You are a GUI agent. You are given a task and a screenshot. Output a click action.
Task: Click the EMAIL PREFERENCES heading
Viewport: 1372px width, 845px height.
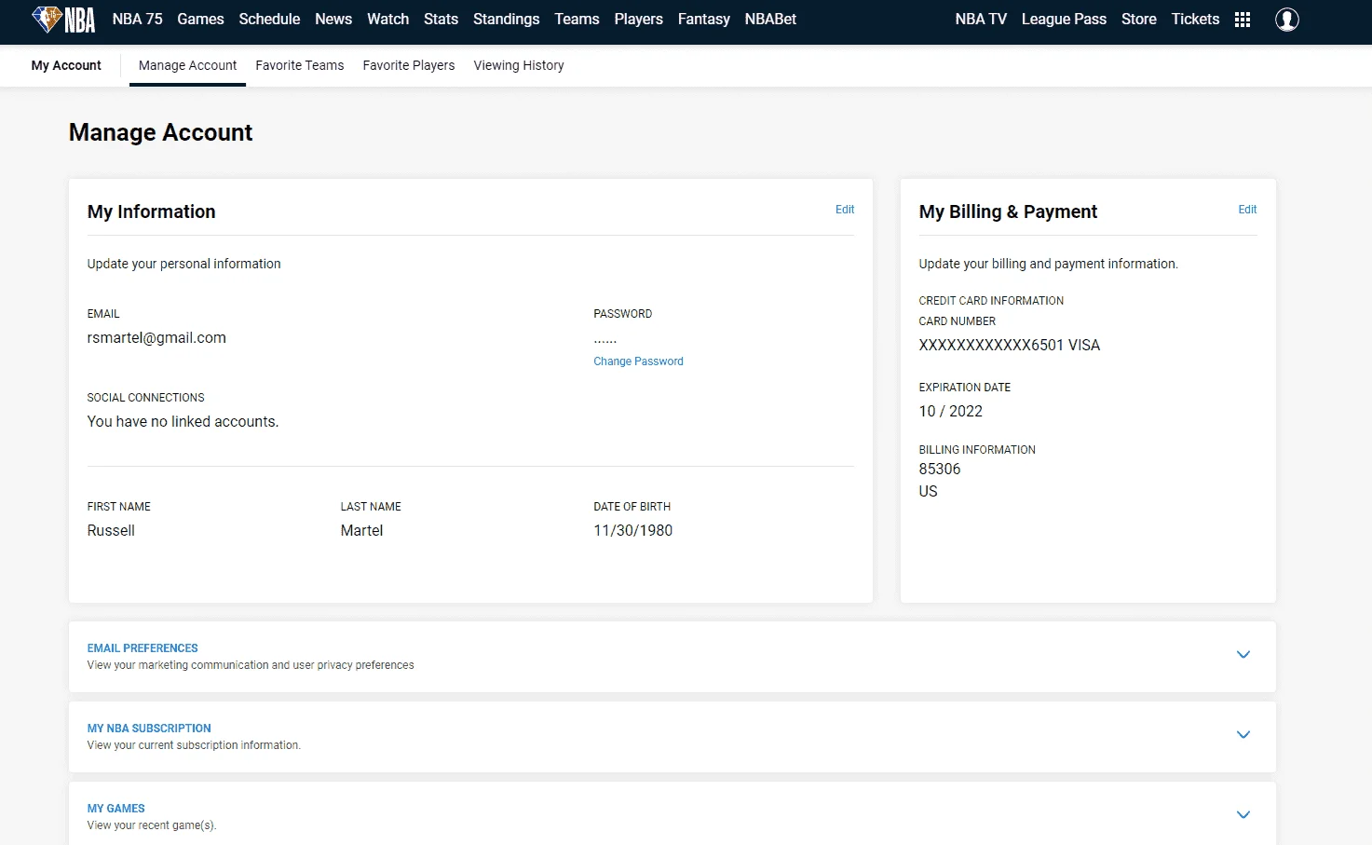(x=143, y=648)
